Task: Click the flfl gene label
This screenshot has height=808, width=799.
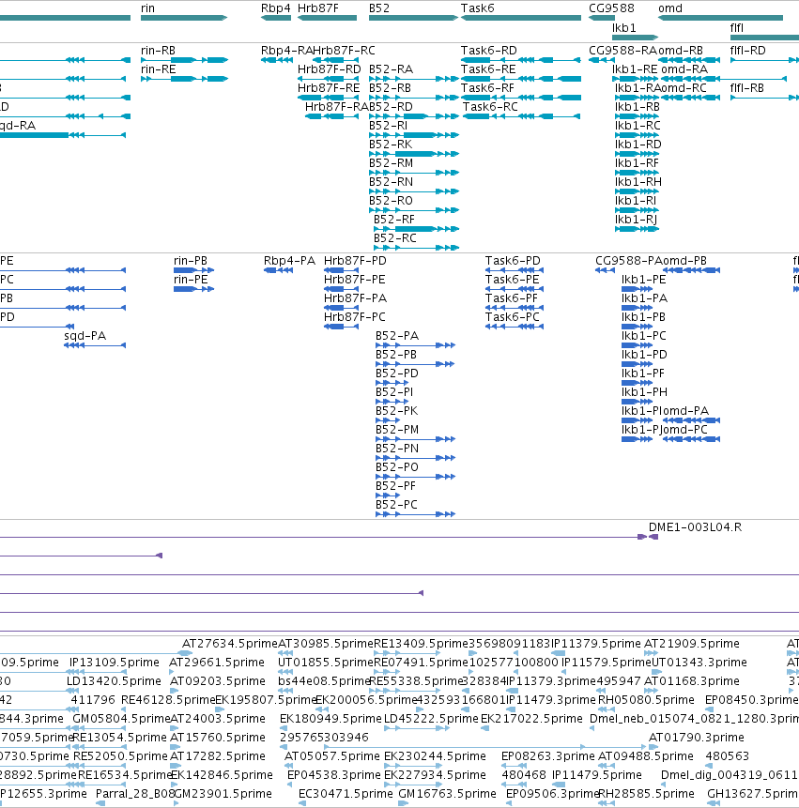Action: pyautogui.click(x=737, y=28)
